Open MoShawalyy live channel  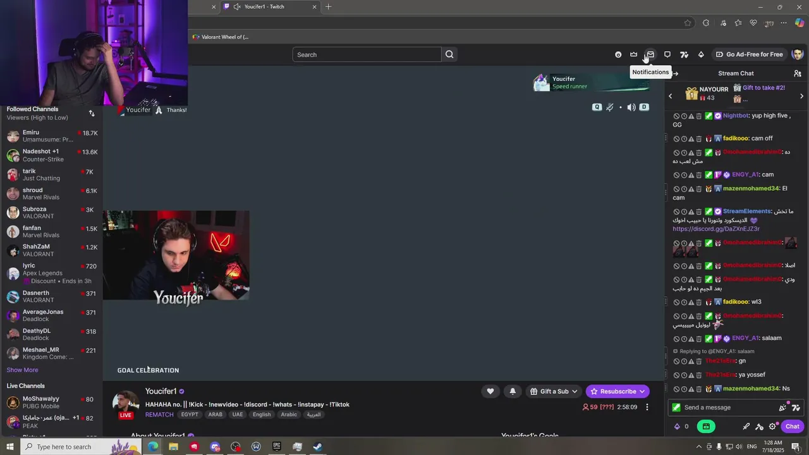pos(52,402)
